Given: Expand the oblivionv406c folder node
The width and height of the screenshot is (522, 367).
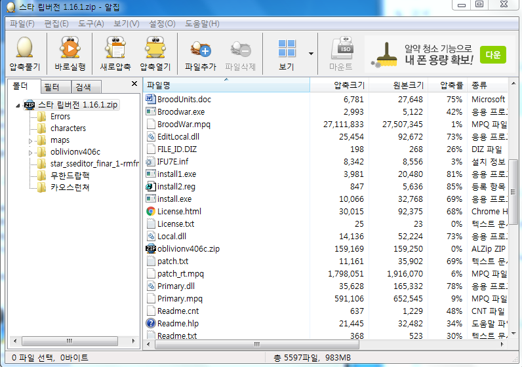Looking at the screenshot, I should click(30, 153).
